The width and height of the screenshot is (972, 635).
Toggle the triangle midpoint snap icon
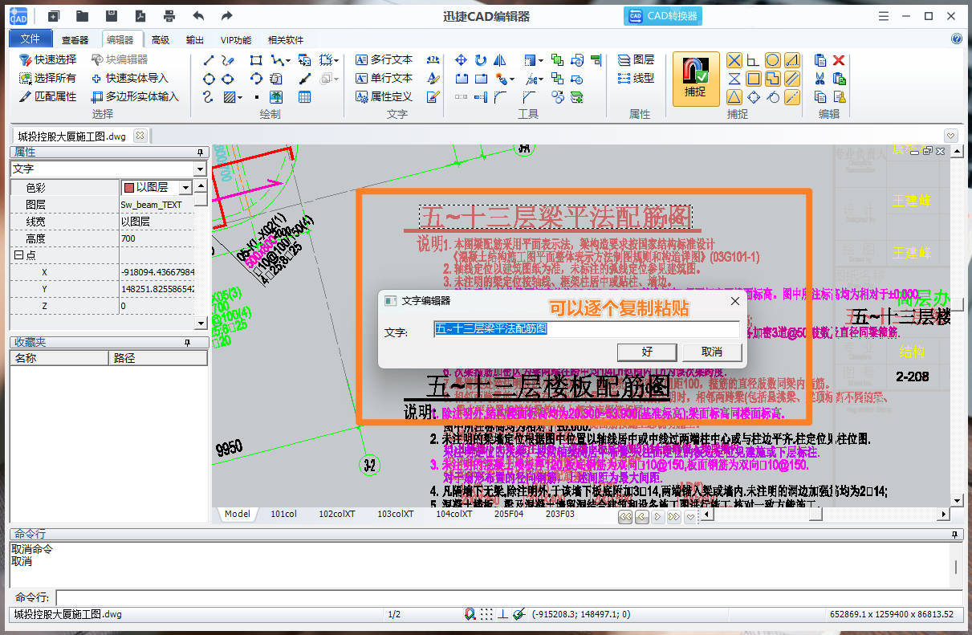point(734,97)
